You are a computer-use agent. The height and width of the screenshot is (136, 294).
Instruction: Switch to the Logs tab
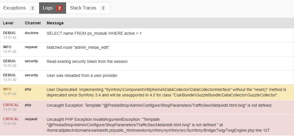pyautogui.click(x=48, y=8)
